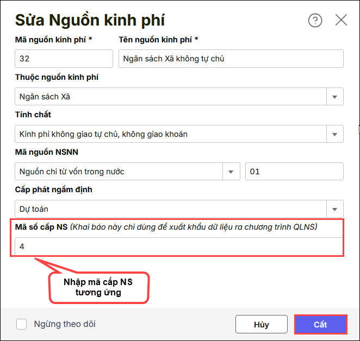Click the Mã nguồn kinh phí field
The width and height of the screenshot is (360, 341).
tap(64, 59)
